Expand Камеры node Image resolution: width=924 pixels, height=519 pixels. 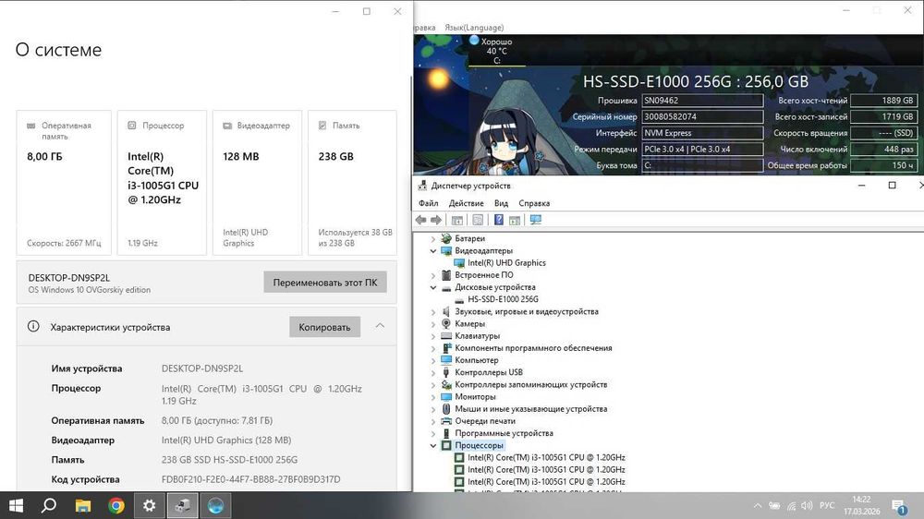(433, 324)
